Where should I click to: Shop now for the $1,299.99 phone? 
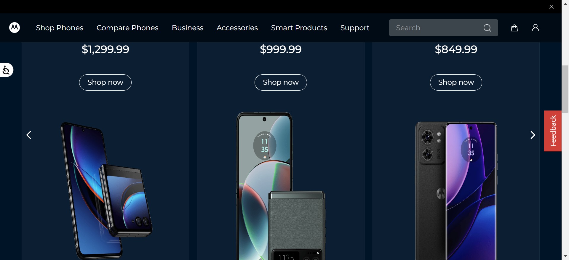click(105, 82)
